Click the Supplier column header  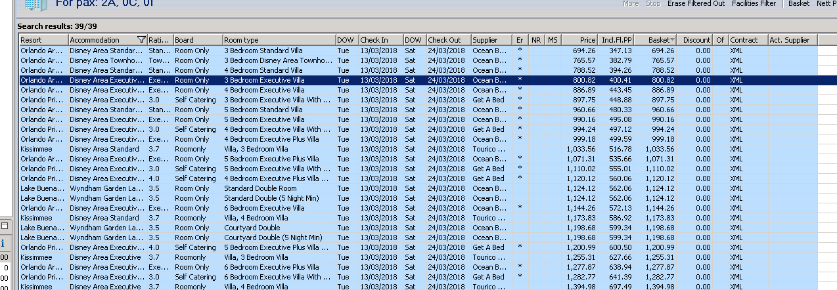coord(491,41)
